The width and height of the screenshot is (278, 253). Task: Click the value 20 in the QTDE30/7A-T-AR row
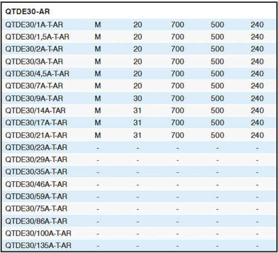(x=137, y=86)
